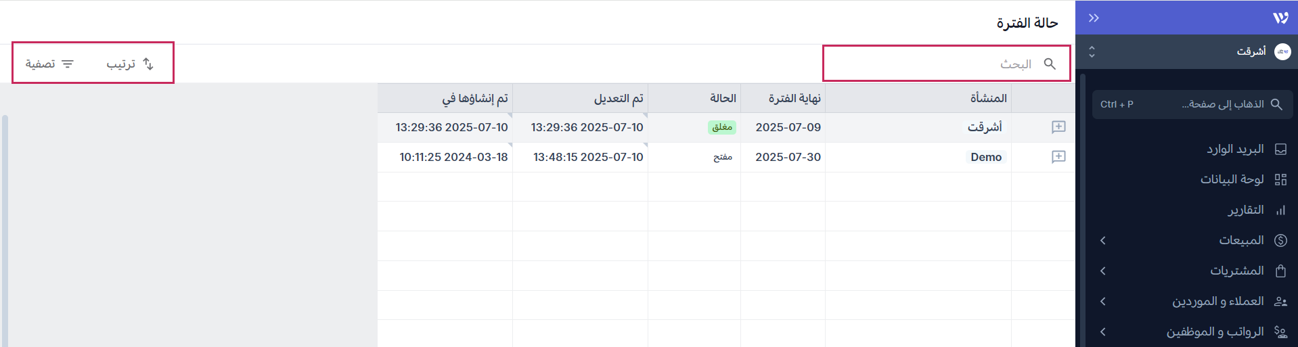Image resolution: width=1298 pixels, height=347 pixels.
Task: Click the مغلق status badge
Action: 722,127
